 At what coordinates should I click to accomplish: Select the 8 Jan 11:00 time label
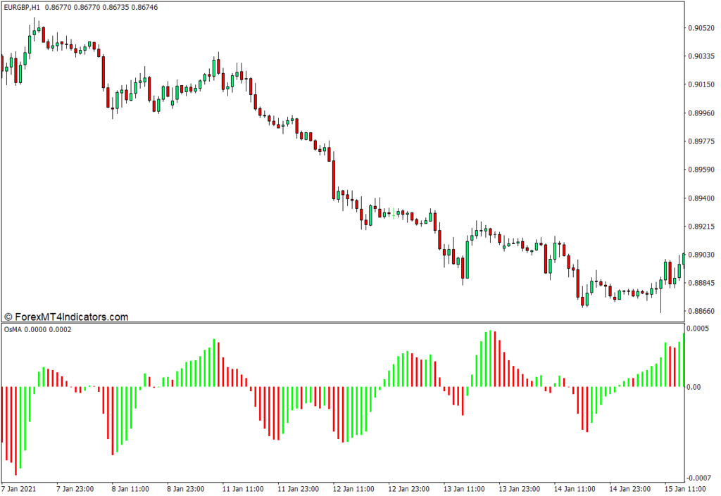pos(132,488)
